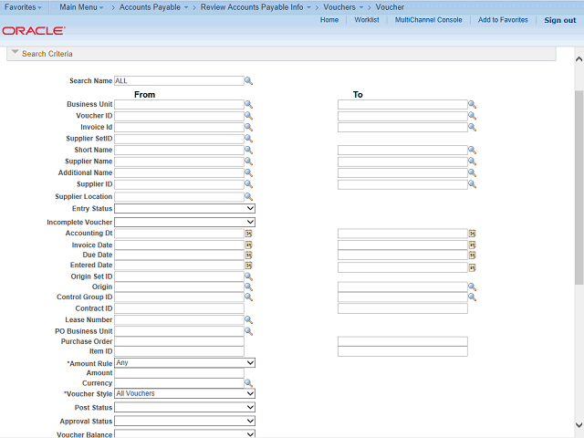The height and width of the screenshot is (438, 584).
Task: Open the Approval Status dropdown
Action: click(x=184, y=422)
